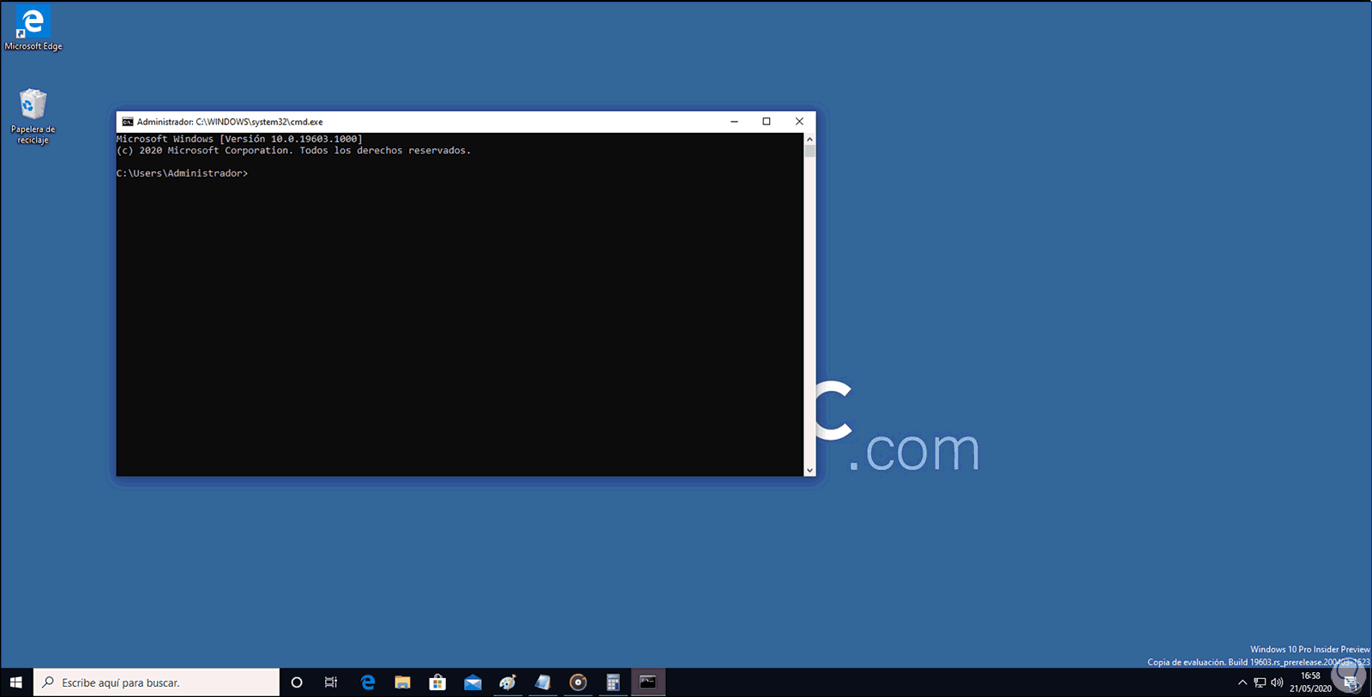
Task: Show hidden system tray icons
Action: pos(1243,682)
